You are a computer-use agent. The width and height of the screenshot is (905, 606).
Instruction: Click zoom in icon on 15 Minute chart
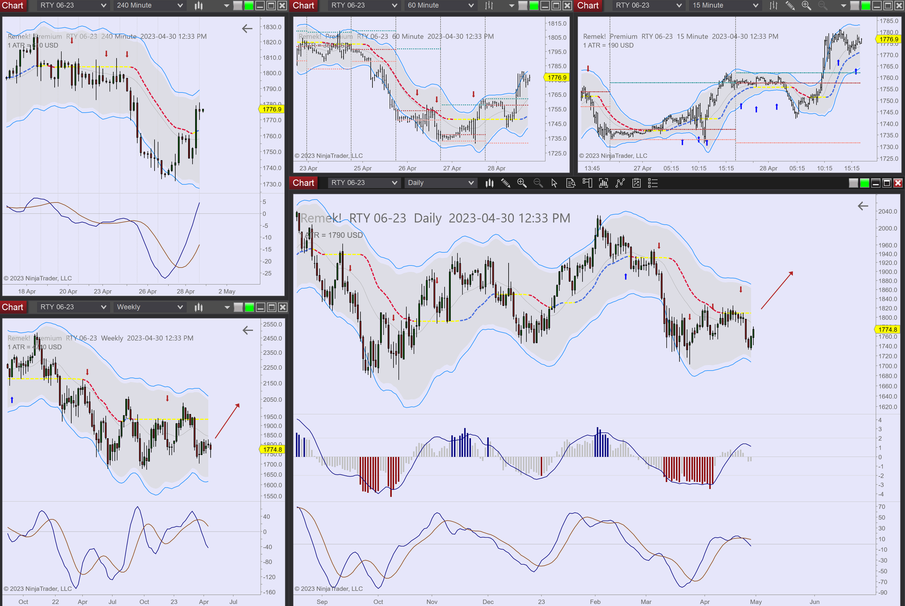coord(806,5)
